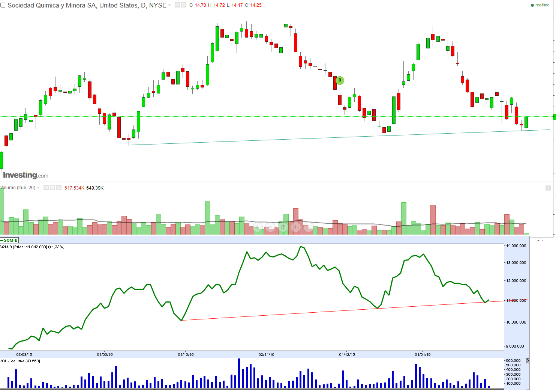Click the 12.000,000 price axis label

pyautogui.click(x=516, y=281)
